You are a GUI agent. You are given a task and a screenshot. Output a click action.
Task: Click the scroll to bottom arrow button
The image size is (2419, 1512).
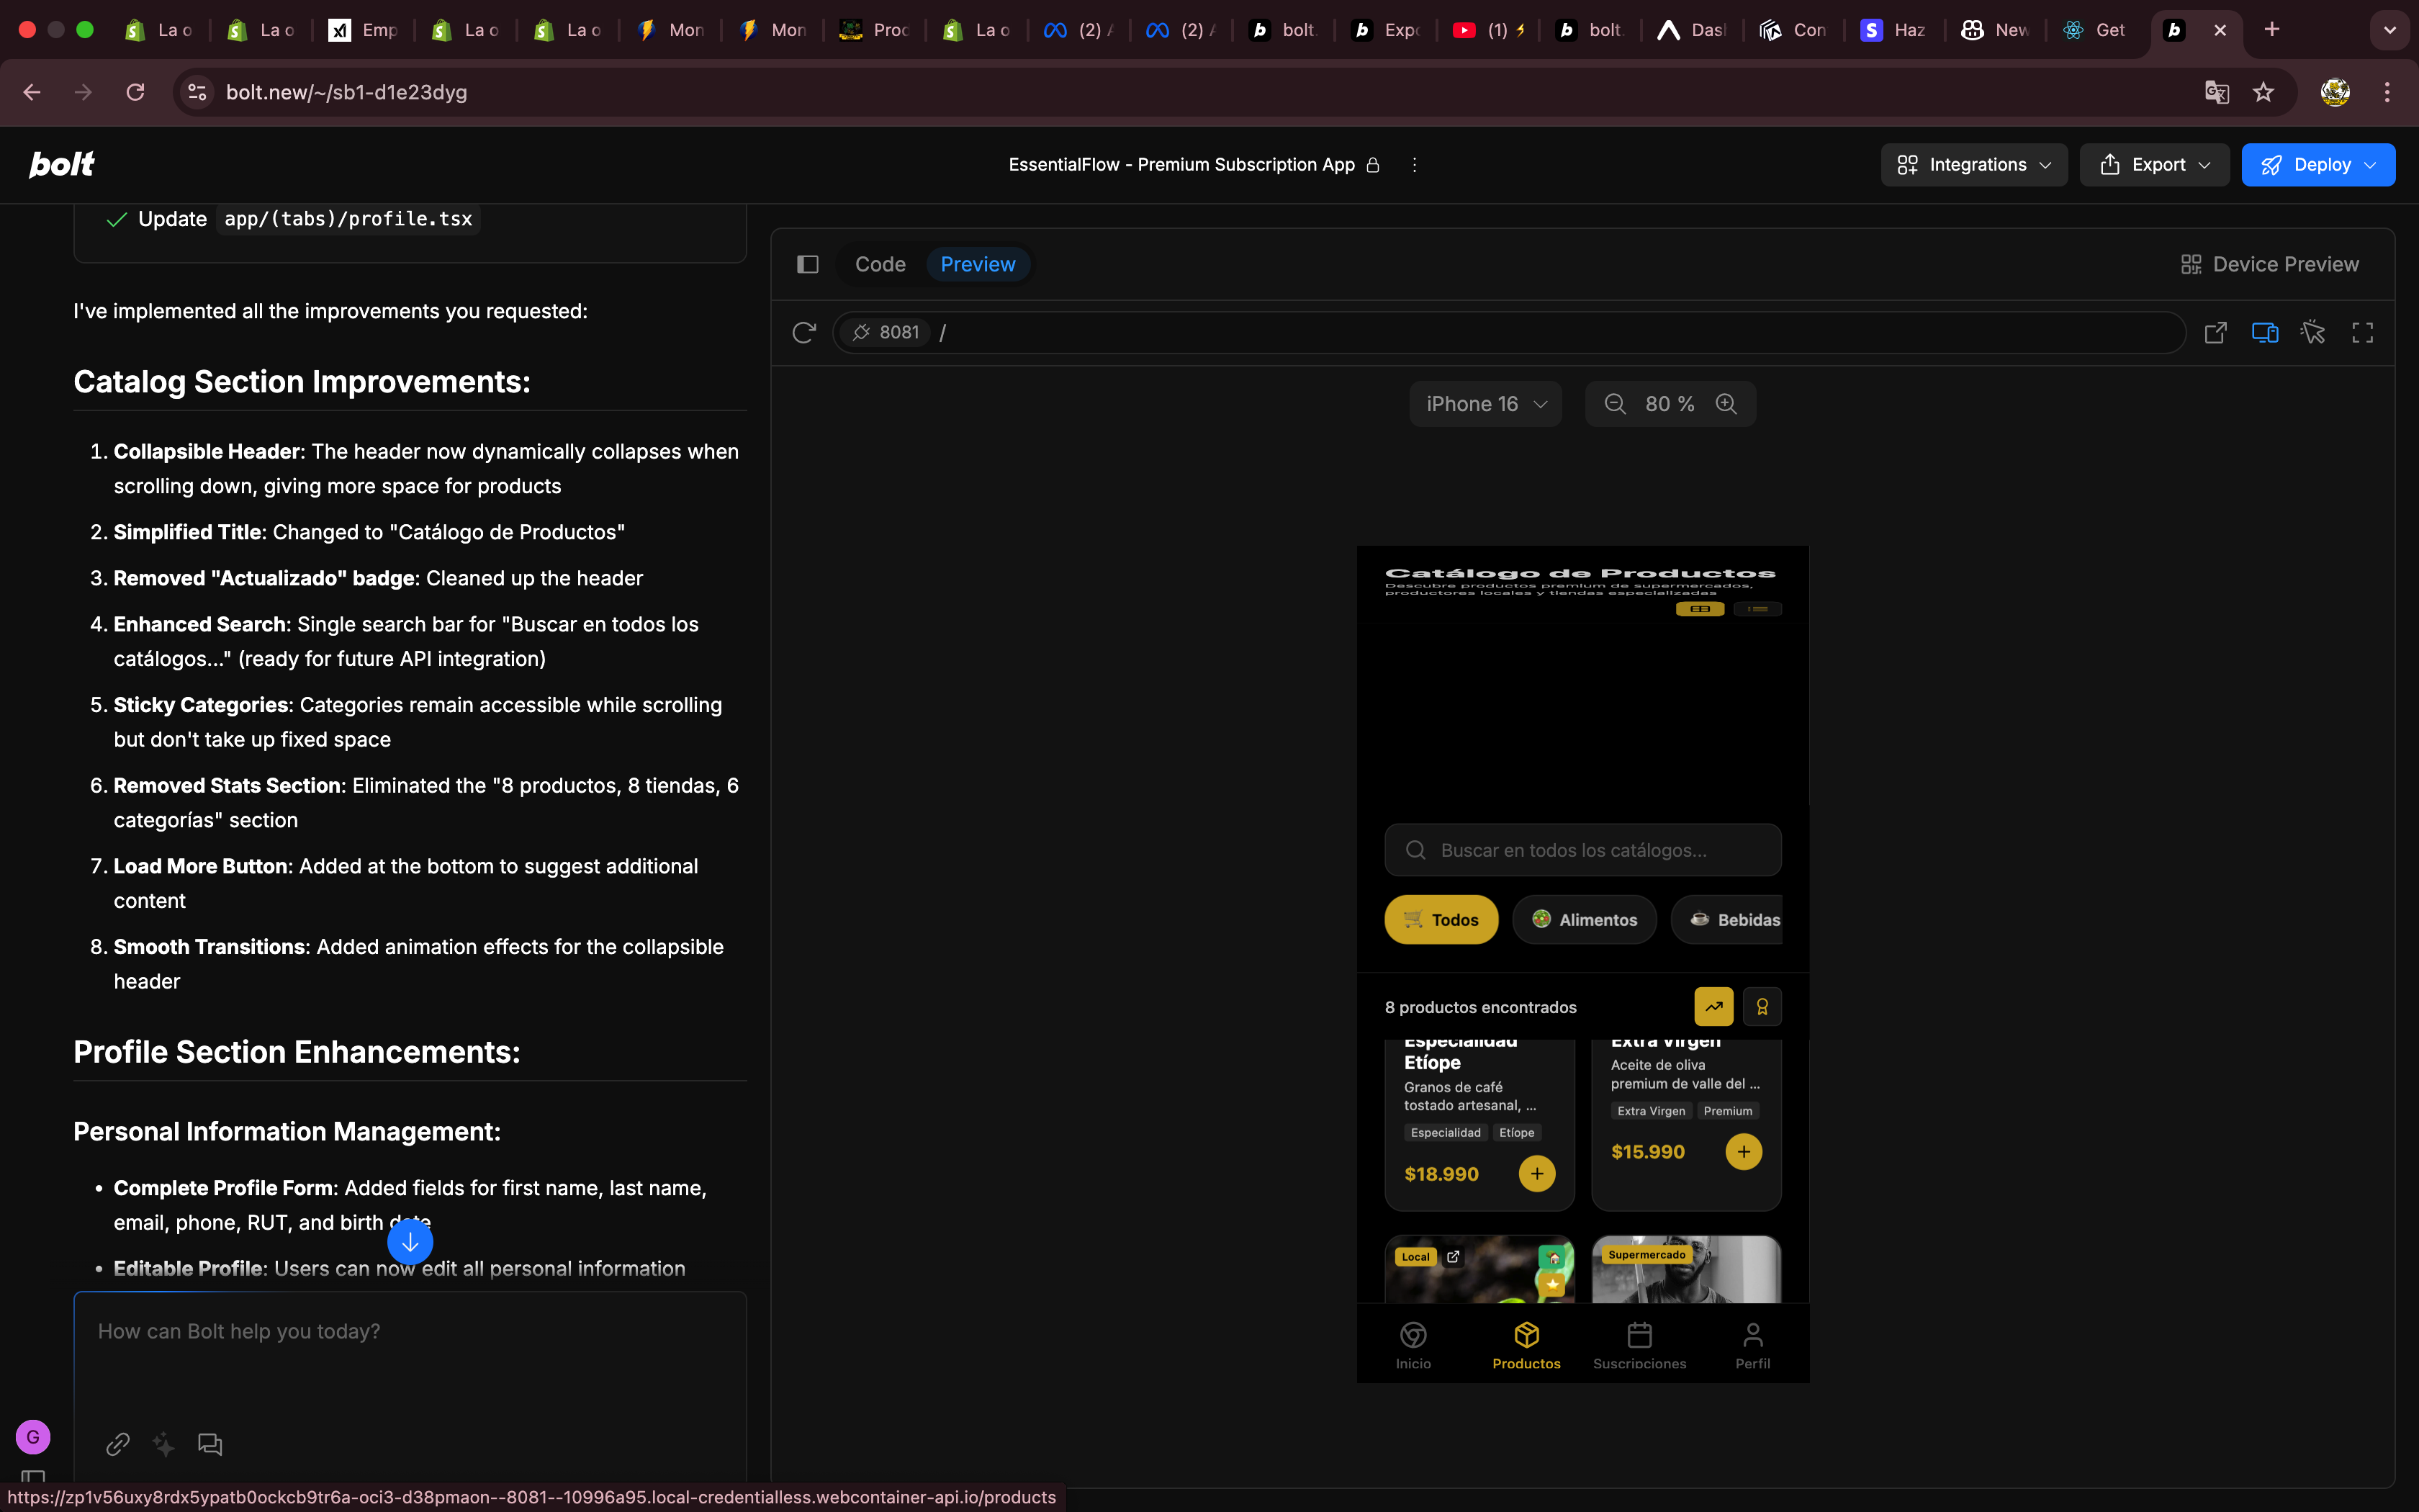410,1243
